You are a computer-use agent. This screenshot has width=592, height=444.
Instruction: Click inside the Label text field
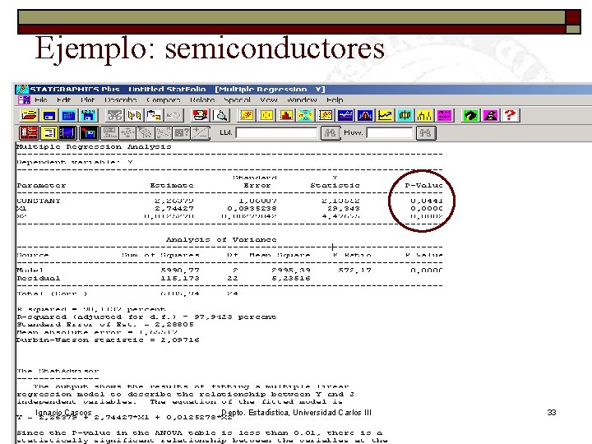tap(277, 133)
